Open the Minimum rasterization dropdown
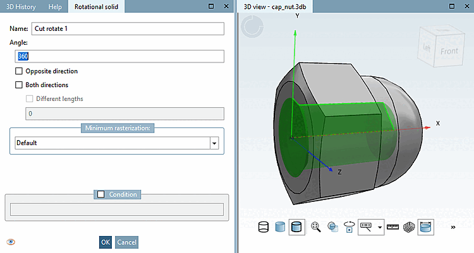This screenshot has width=474, height=253. (214, 143)
